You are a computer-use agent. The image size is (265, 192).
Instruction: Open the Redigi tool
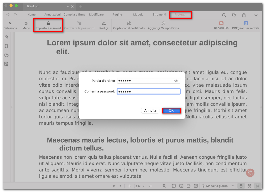coord(104,25)
